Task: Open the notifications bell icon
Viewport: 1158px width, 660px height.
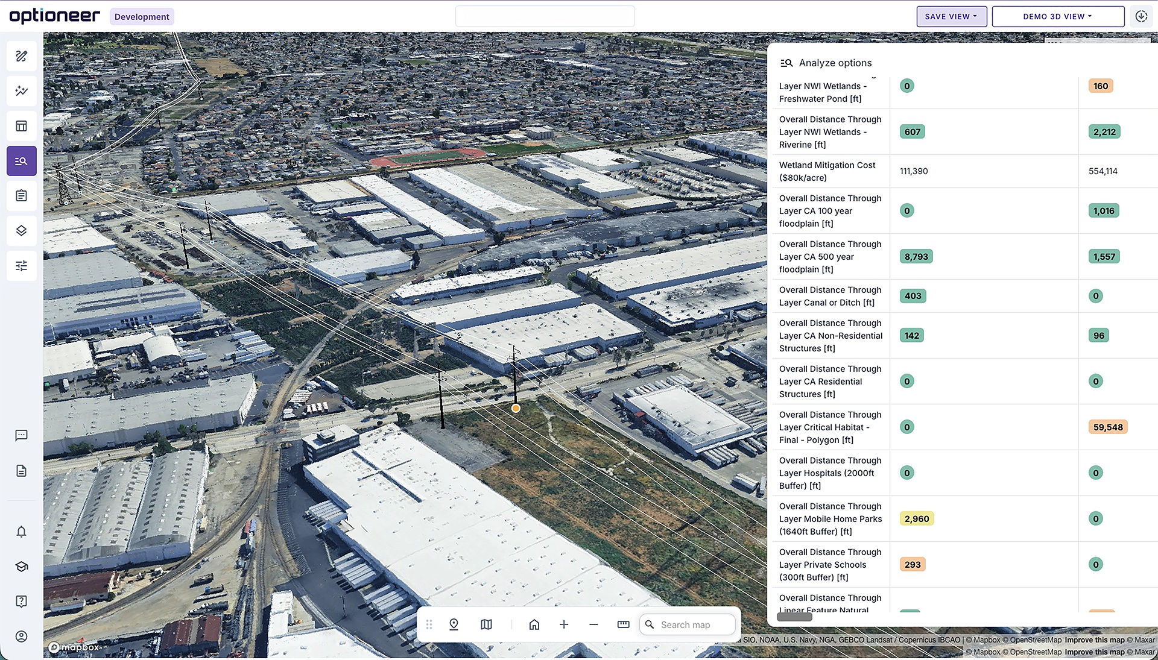Action: [22, 532]
